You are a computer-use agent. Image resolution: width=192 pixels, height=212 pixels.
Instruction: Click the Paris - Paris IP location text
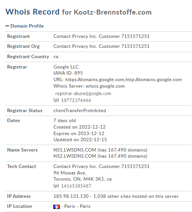[x=77, y=206]
